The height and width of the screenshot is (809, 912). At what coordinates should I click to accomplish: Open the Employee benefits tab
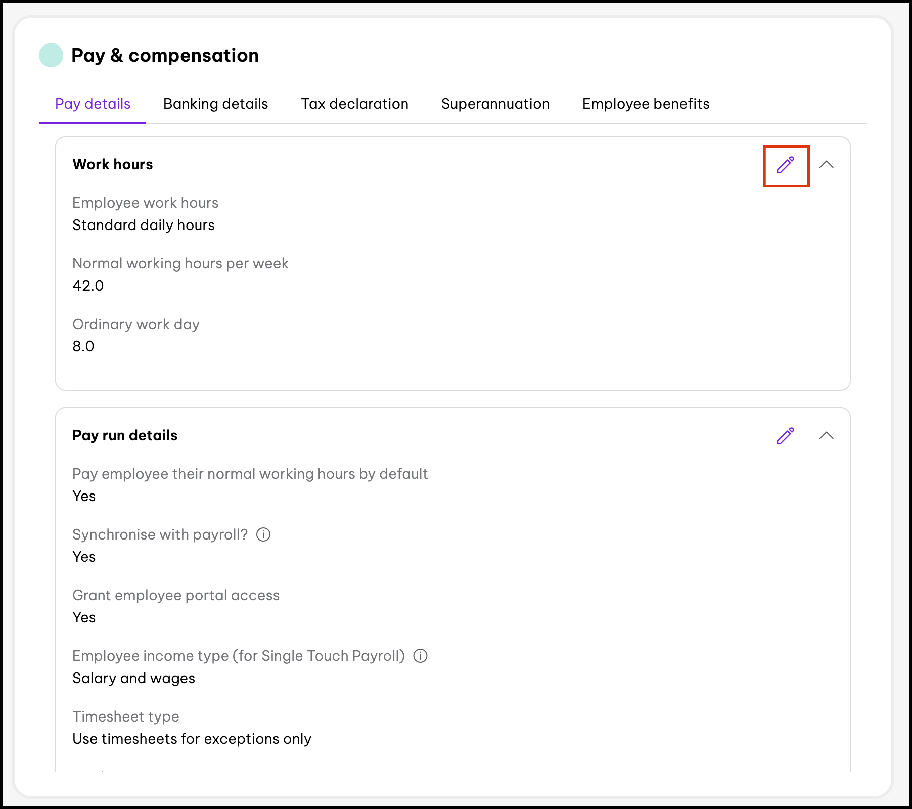(646, 104)
